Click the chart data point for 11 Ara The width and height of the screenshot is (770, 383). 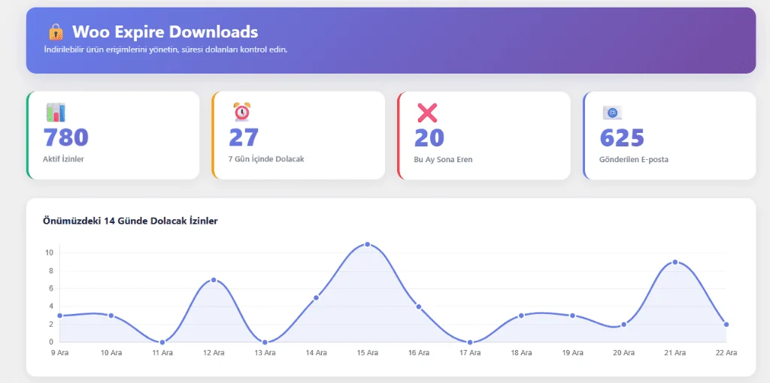pyautogui.click(x=162, y=342)
